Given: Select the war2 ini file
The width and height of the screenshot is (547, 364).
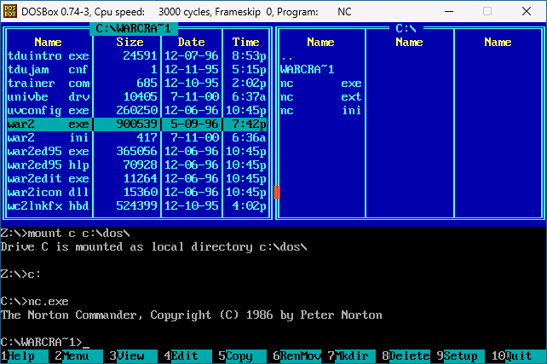Looking at the screenshot, I should point(137,137).
